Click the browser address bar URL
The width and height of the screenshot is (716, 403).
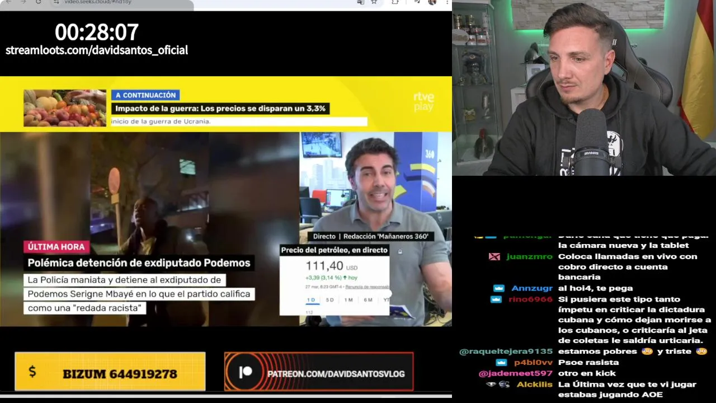point(98,2)
